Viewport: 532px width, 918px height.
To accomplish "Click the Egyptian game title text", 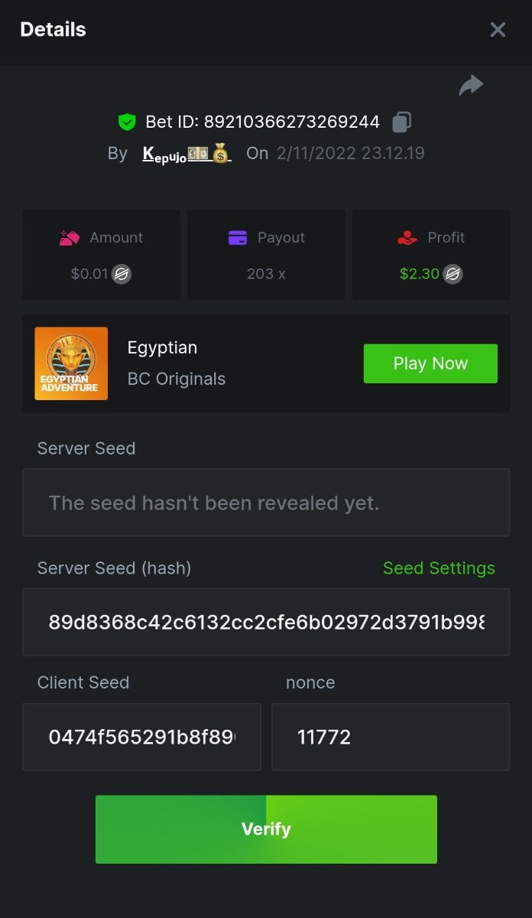I will point(162,347).
